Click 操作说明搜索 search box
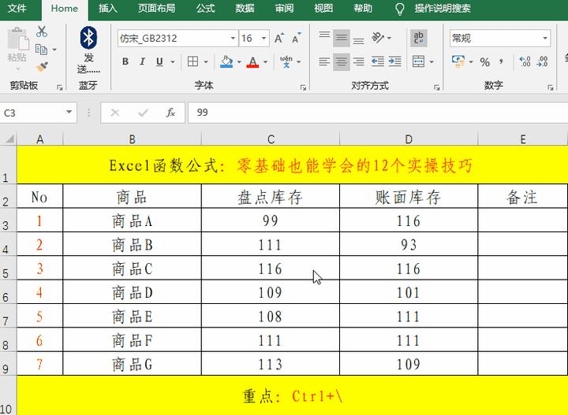 coord(443,9)
